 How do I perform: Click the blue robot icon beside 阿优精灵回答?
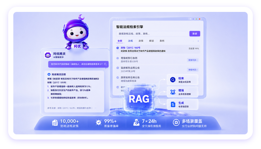[49, 74]
